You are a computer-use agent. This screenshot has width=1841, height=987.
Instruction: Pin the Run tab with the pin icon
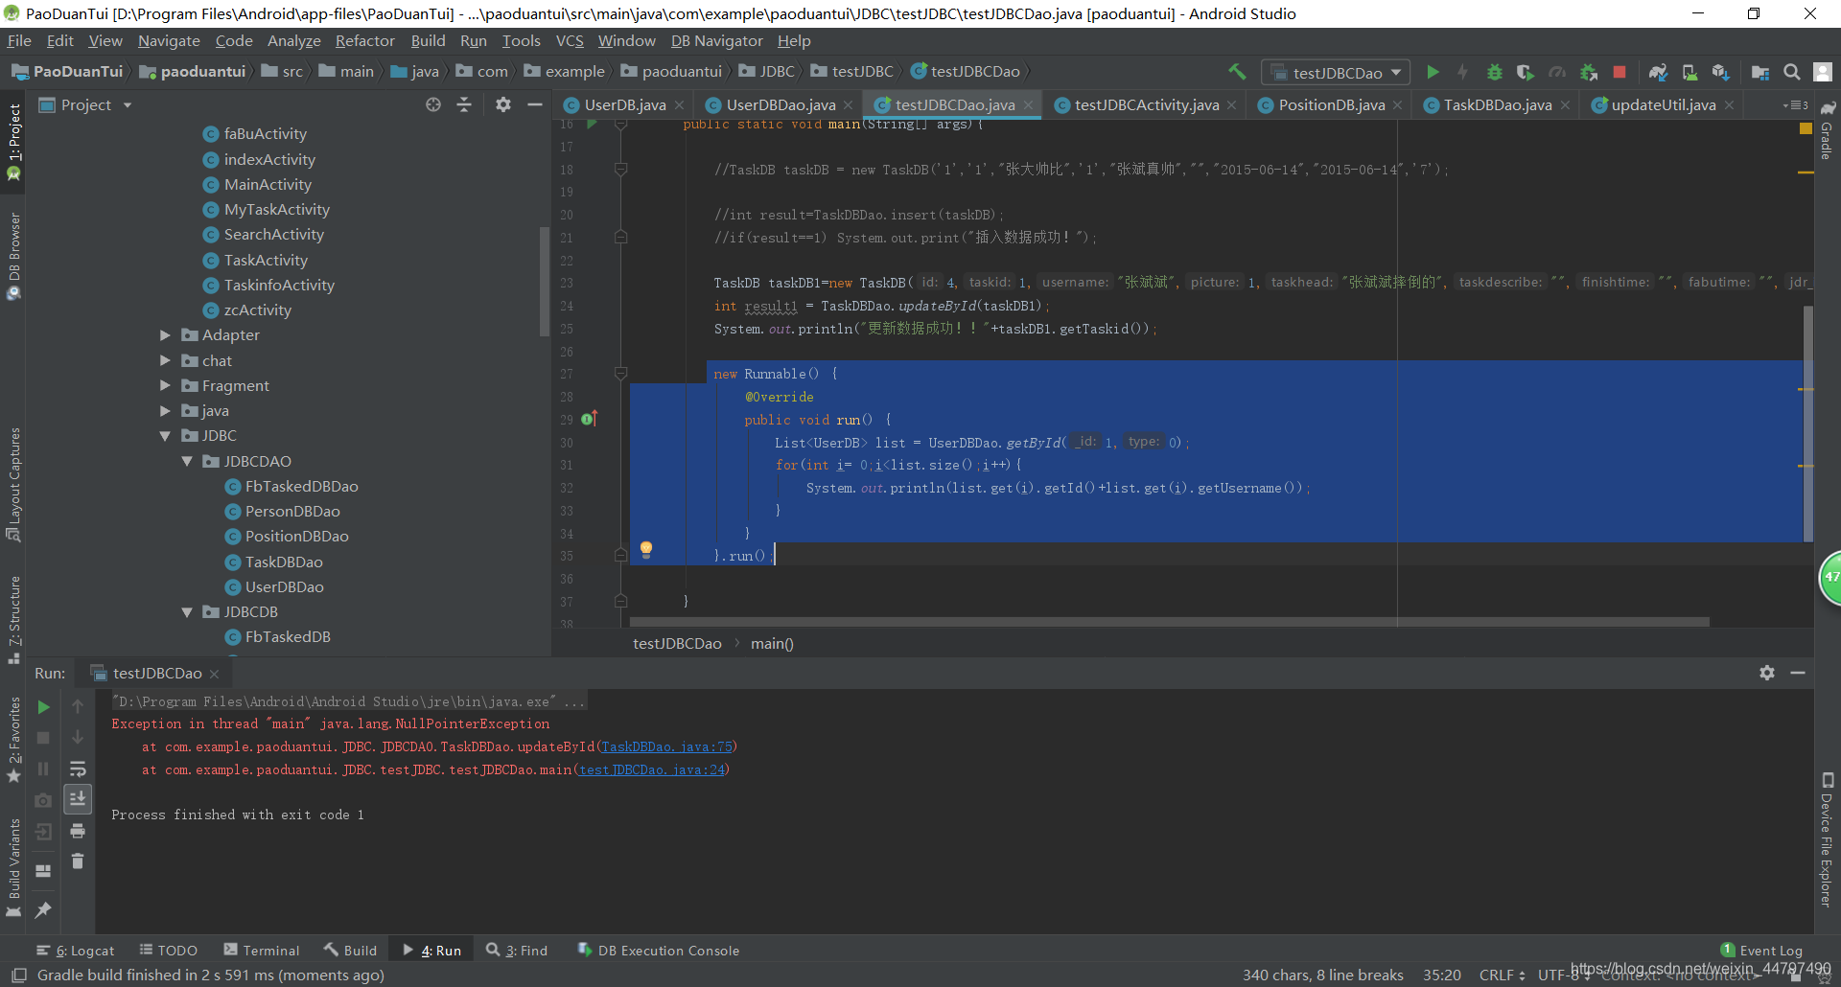[x=43, y=910]
